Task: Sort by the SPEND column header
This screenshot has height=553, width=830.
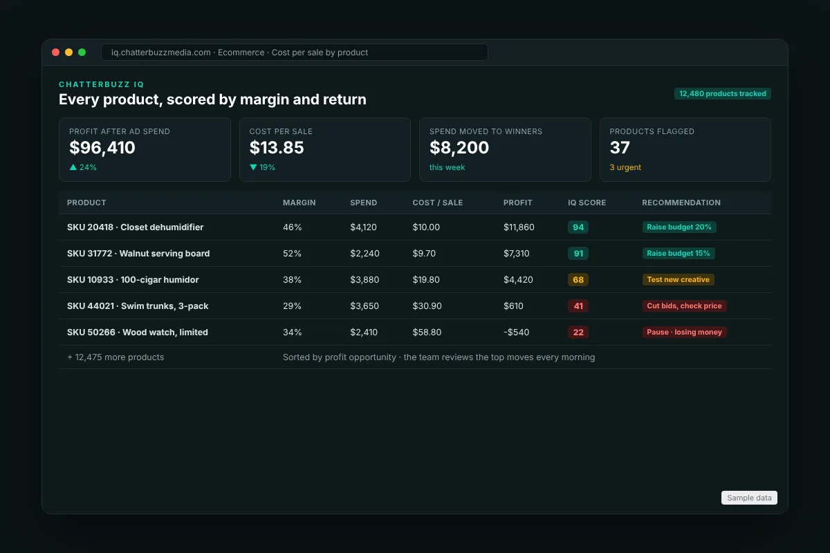Action: [x=364, y=203]
